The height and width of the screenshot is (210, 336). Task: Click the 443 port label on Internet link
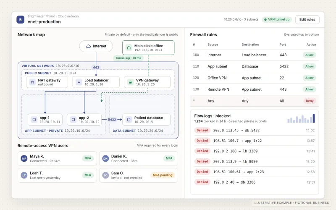(96, 67)
